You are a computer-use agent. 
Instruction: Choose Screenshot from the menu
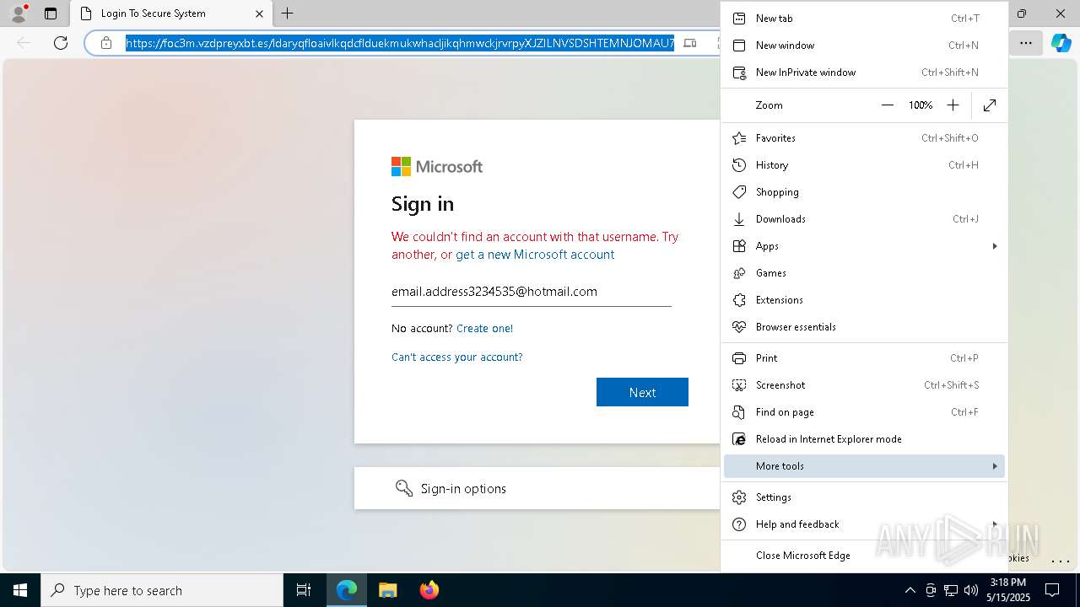[x=864, y=385]
